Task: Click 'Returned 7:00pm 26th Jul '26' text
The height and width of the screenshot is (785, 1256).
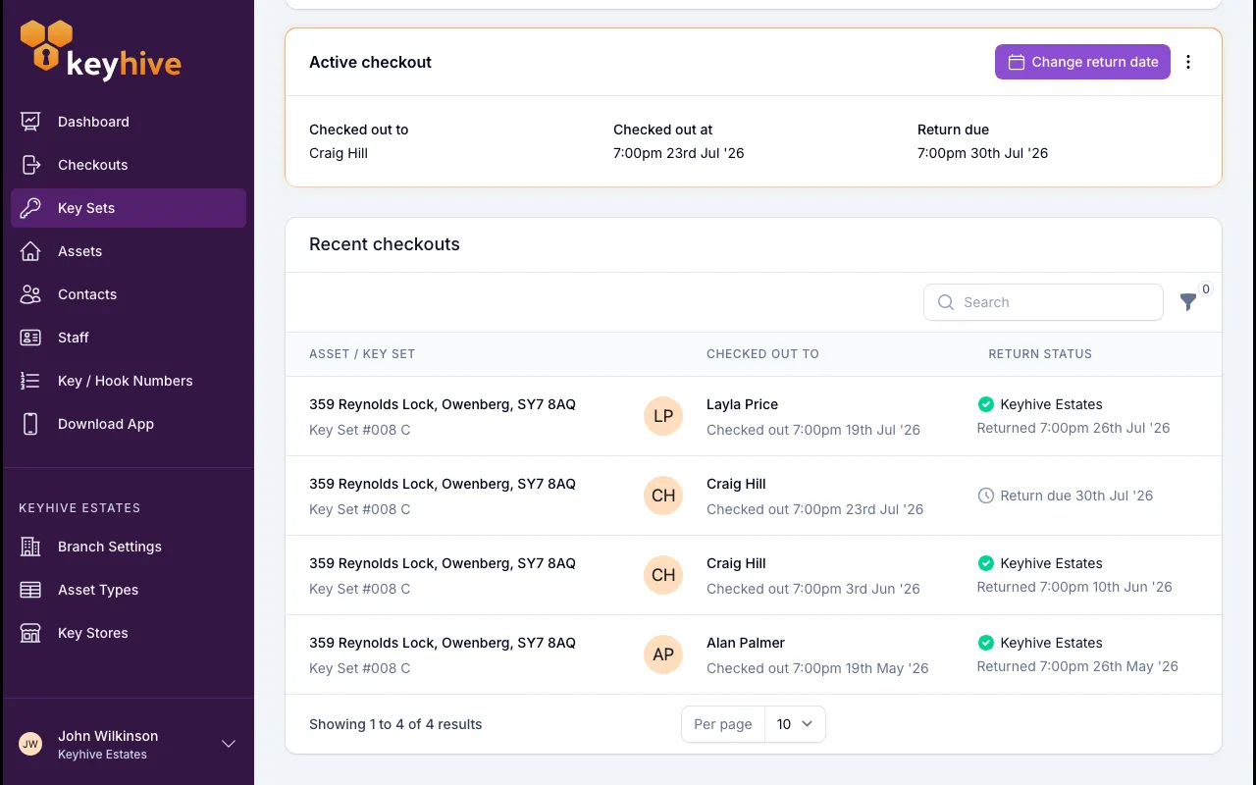Action: [1073, 428]
